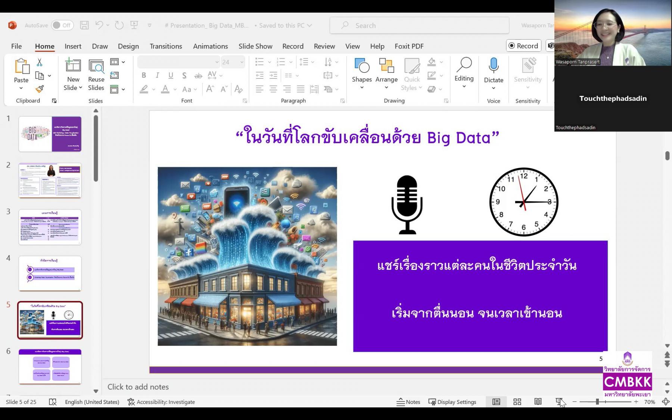Click text highlight color pen

(x=144, y=89)
